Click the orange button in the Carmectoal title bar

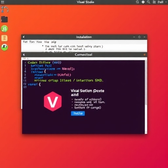tap(144, 54)
